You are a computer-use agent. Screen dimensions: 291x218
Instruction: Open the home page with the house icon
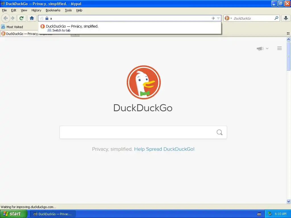[x=32, y=18]
